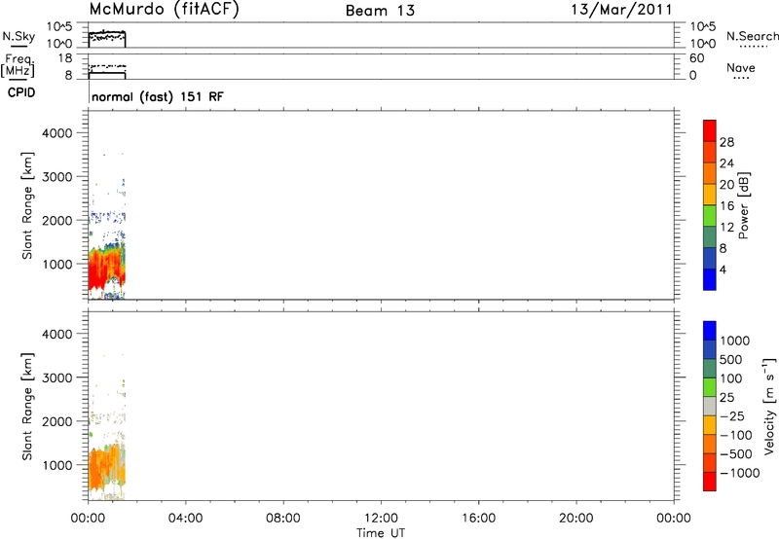This screenshot has height=539, width=779.
Task: Click the Velocity [m s⁻¹] colorbar title
Action: (769, 406)
